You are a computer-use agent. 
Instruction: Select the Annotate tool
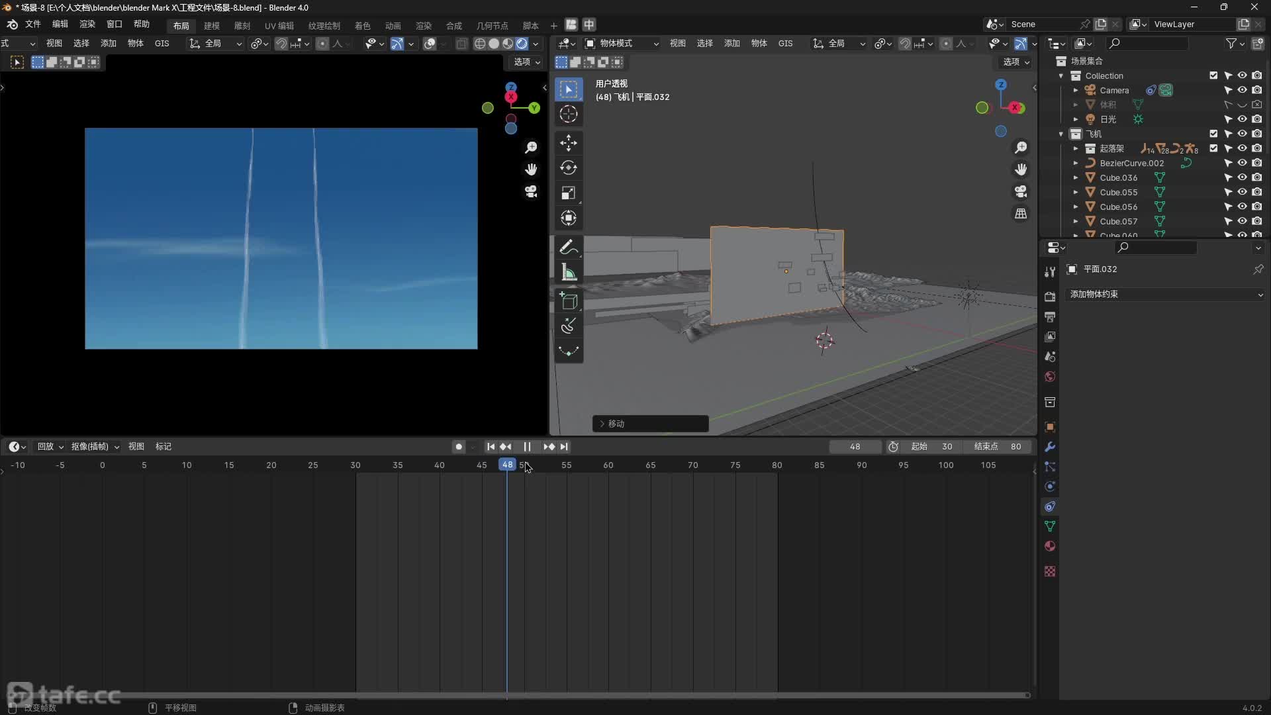[x=569, y=248]
